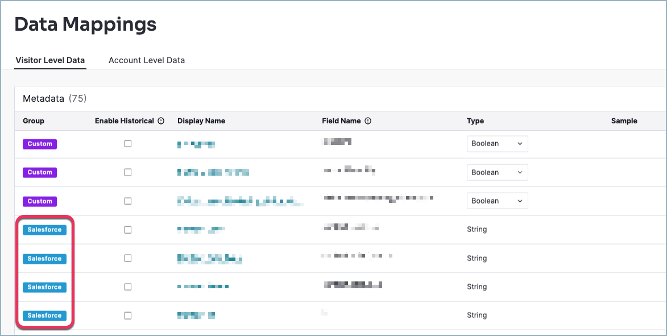Image resolution: width=667 pixels, height=336 pixels.
Task: Open the display name link in the first row
Action: point(196,144)
